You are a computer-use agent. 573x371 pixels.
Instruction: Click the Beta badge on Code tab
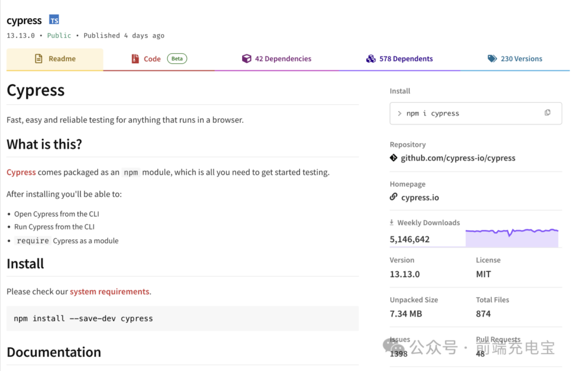click(177, 59)
